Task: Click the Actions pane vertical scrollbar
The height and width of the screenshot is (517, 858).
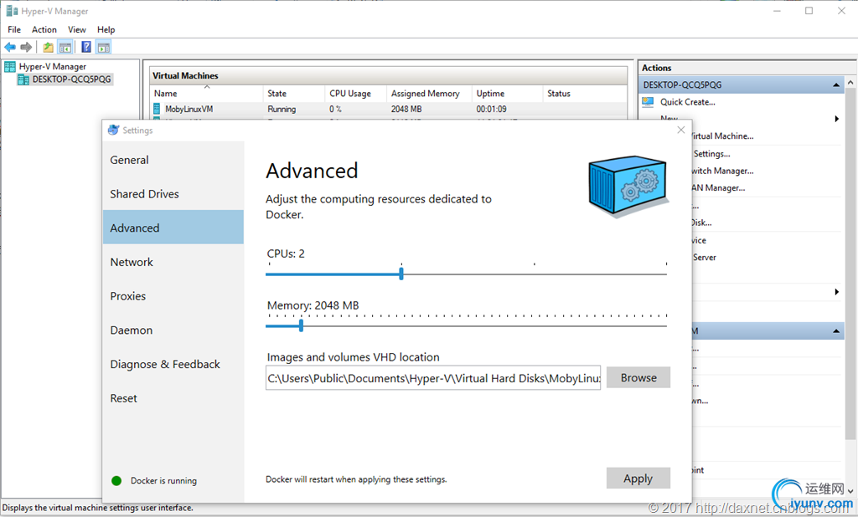Action: click(850, 263)
